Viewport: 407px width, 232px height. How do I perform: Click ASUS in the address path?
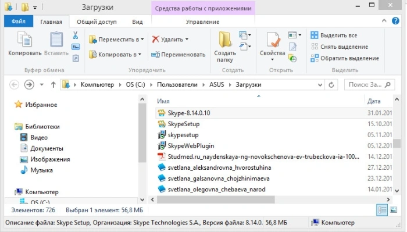[217, 84]
